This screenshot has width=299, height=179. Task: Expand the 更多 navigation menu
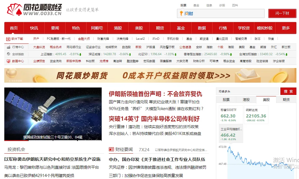pyautogui.click(x=286, y=28)
